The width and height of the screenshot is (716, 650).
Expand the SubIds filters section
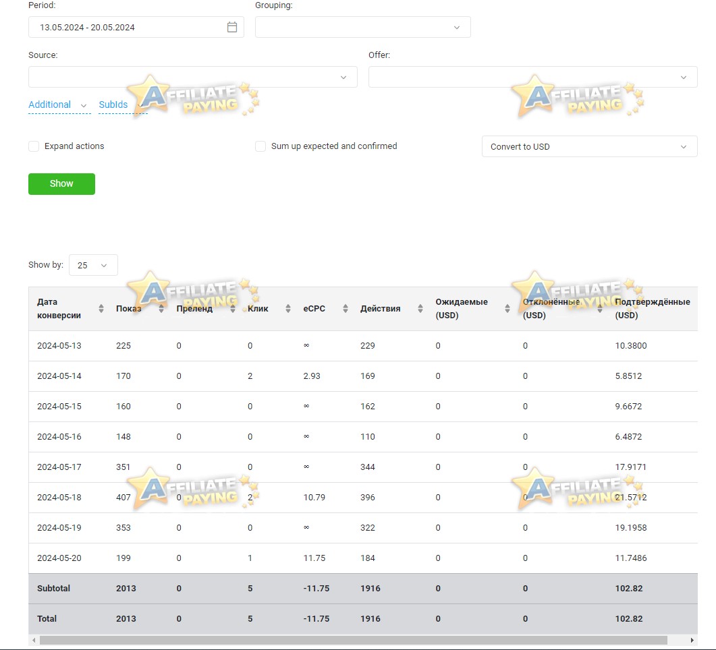click(x=123, y=105)
